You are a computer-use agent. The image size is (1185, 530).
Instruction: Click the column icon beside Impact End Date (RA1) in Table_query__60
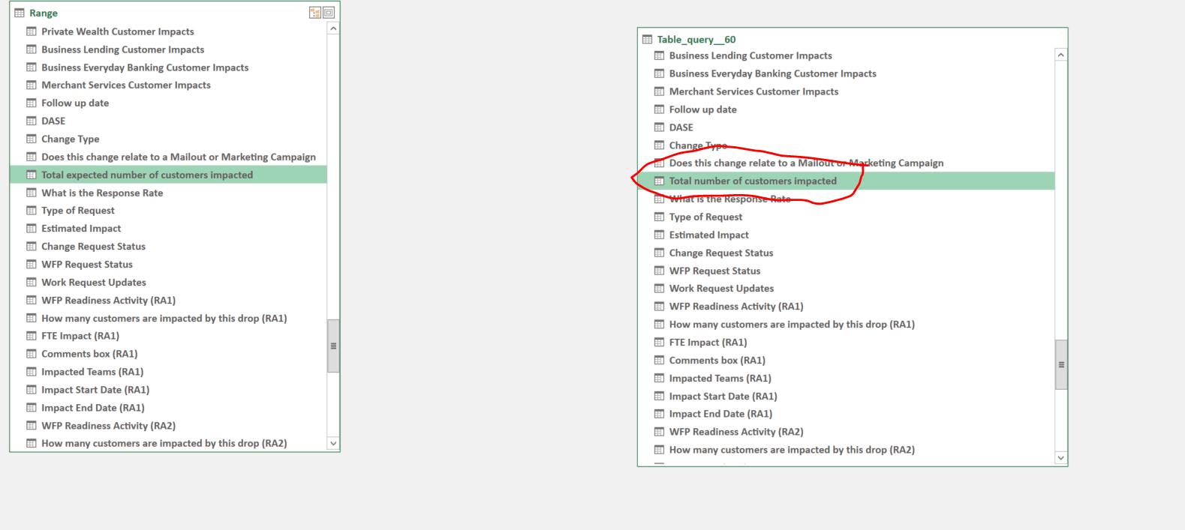coord(659,414)
